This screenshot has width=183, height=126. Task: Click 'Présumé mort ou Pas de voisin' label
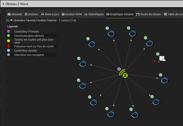pos(34,46)
